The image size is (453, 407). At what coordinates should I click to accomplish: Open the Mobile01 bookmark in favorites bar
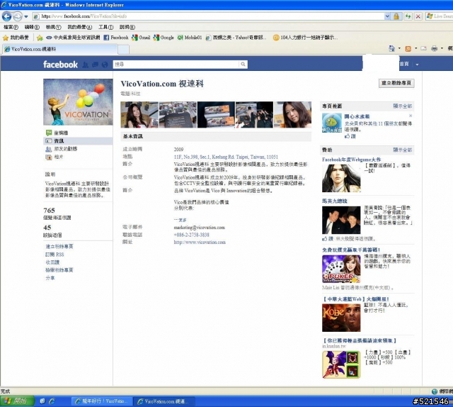click(x=190, y=38)
